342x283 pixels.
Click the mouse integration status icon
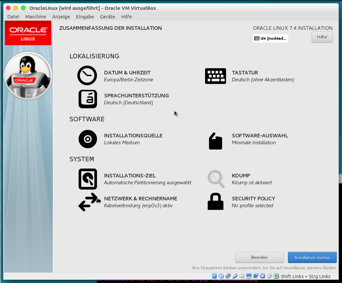click(x=270, y=276)
